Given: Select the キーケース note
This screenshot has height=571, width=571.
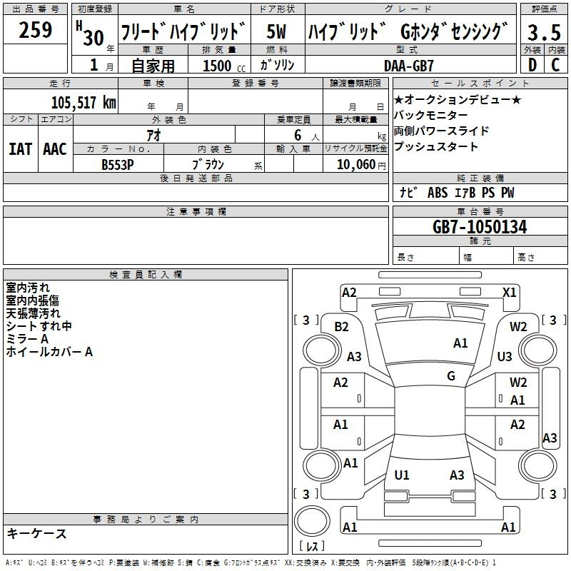Looking at the screenshot, I should point(37,534).
